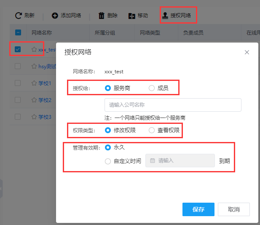
Task: Star the 学校3 network
Action: [x=35, y=117]
